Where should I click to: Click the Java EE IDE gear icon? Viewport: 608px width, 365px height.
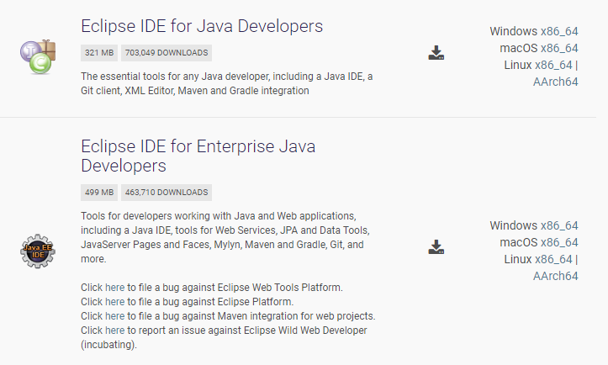38,251
